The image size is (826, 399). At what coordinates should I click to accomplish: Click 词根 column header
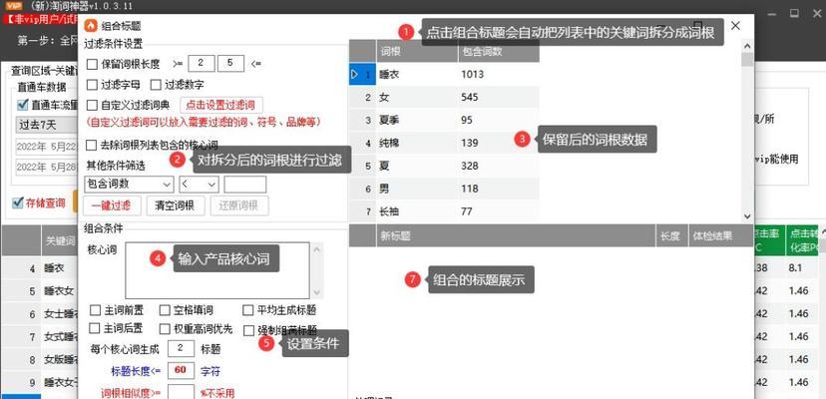[417, 52]
